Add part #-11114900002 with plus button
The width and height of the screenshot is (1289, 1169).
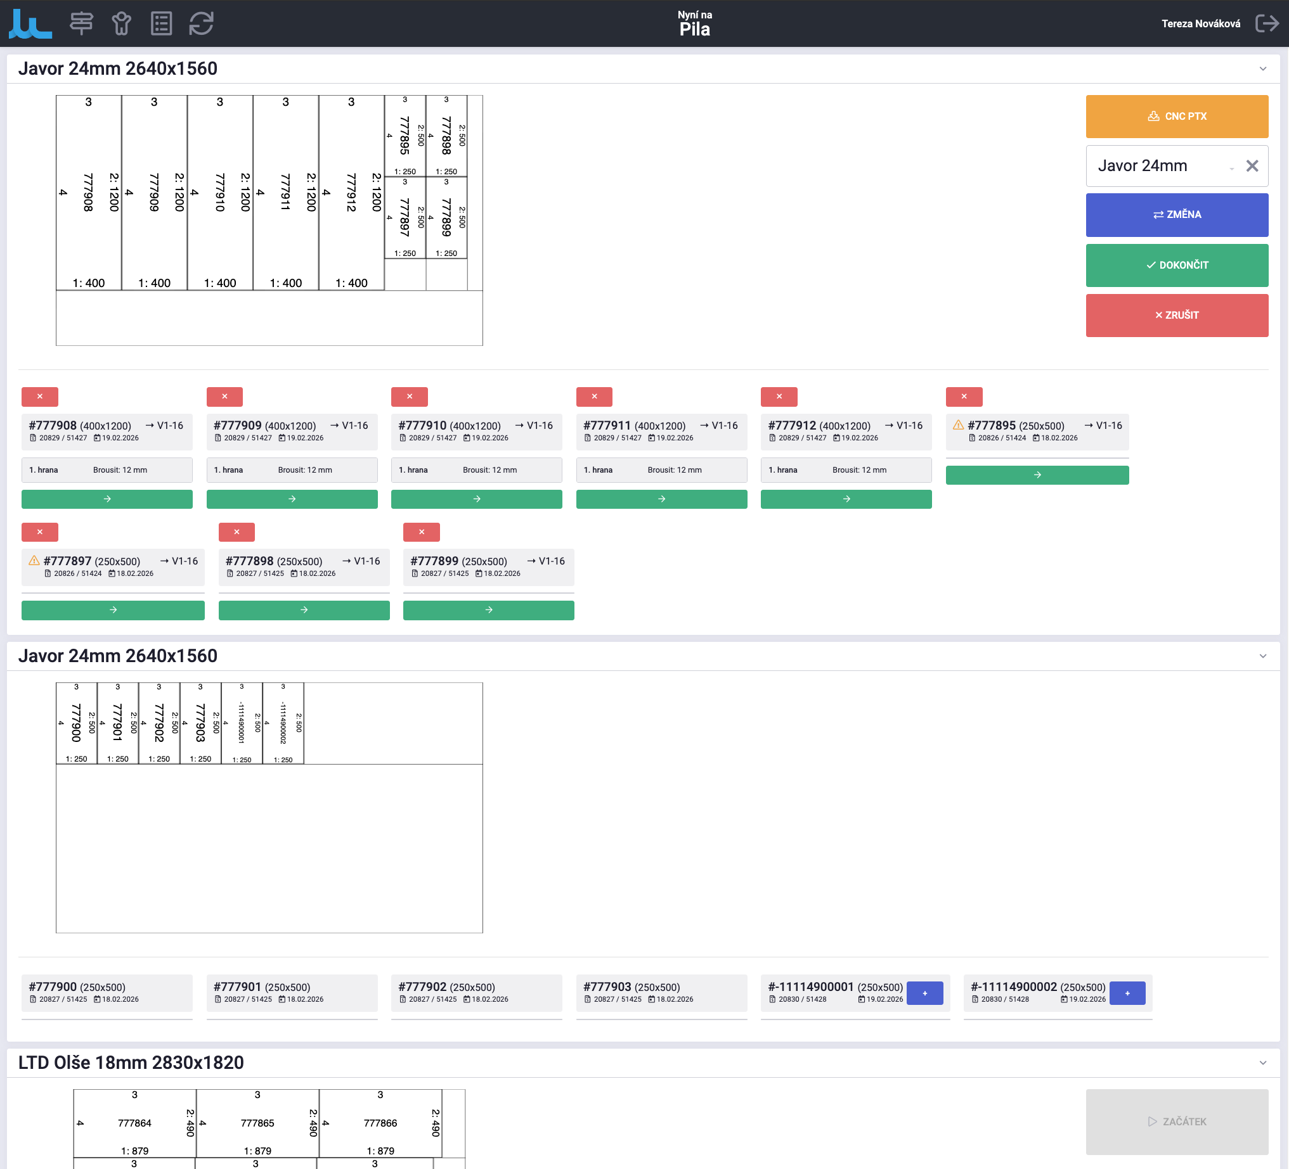(x=1127, y=993)
